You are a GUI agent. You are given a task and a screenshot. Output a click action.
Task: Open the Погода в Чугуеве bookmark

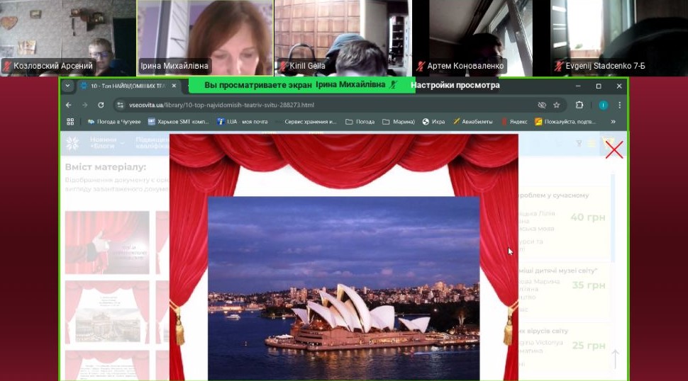[x=114, y=122]
